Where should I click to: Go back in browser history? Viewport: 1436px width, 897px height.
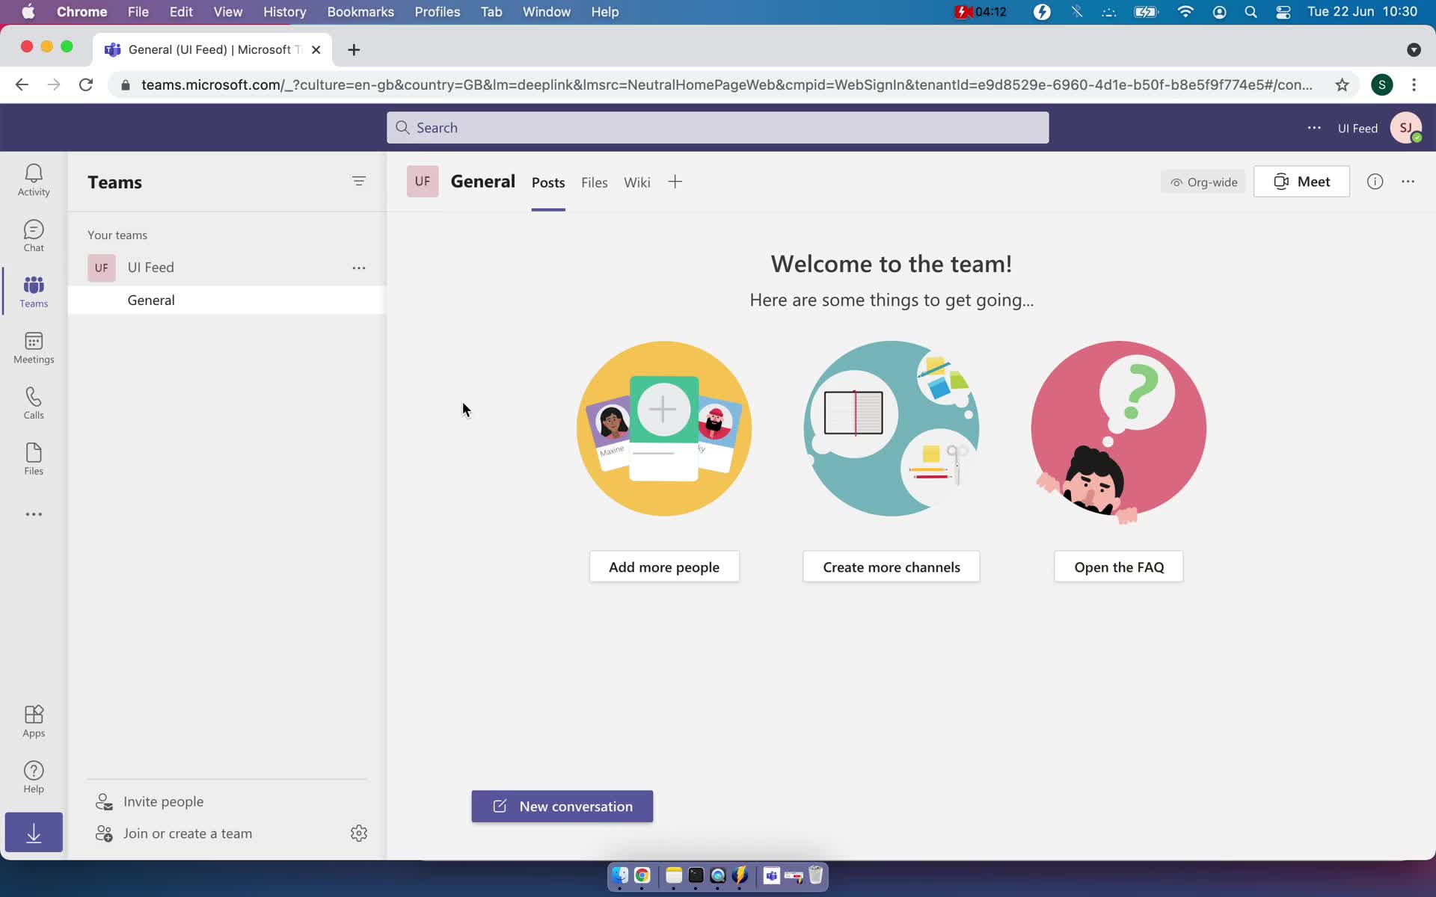[x=22, y=84]
